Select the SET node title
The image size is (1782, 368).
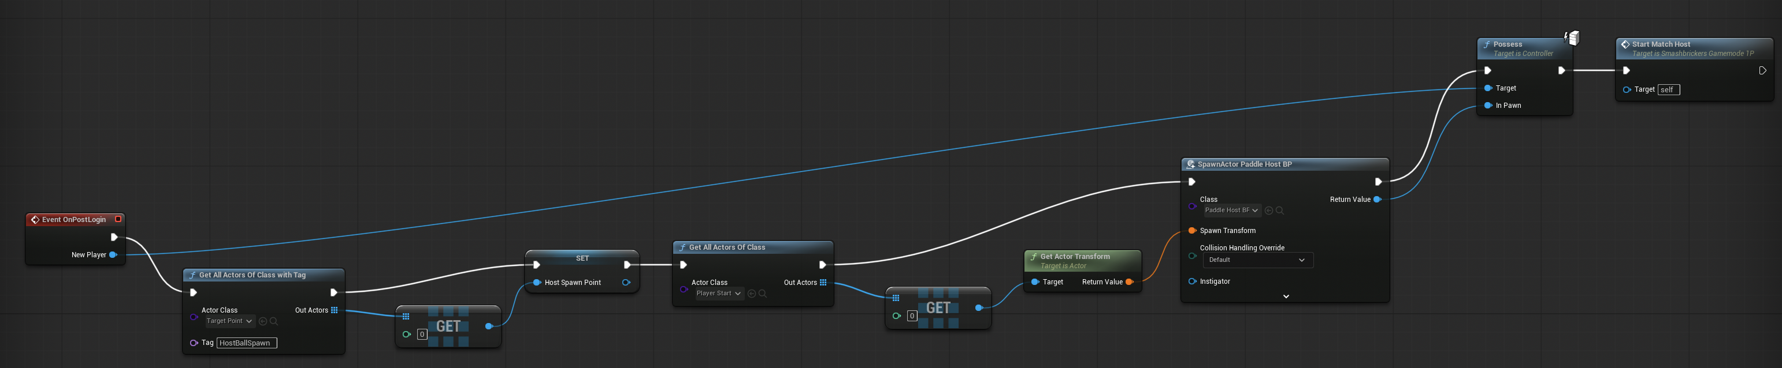582,258
